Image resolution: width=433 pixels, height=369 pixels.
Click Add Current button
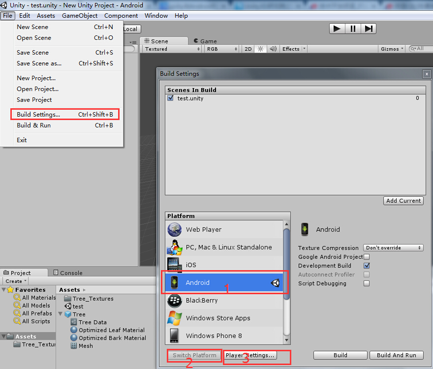coord(403,201)
